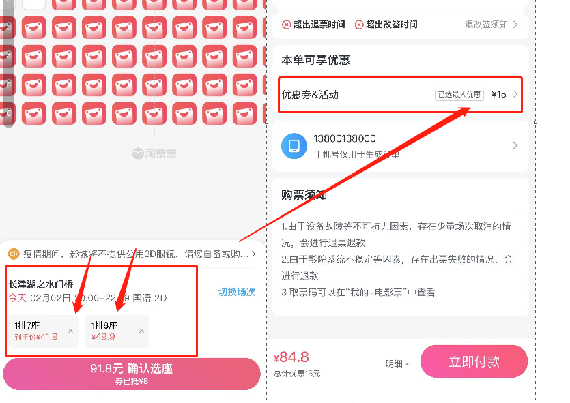Screen dimensions: 570x403
Task: Click the orange speaker notice icon
Action: click(14, 254)
